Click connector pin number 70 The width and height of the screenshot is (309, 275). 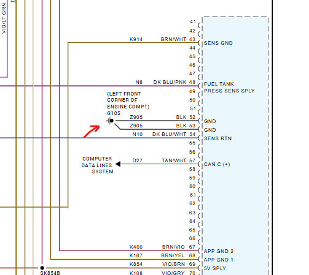pyautogui.click(x=192, y=273)
